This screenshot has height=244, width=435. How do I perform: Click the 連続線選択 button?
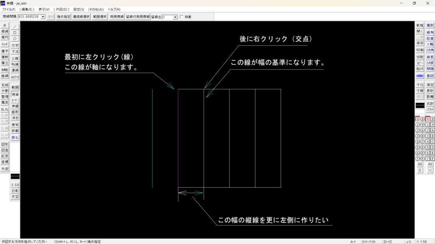pos(81,17)
